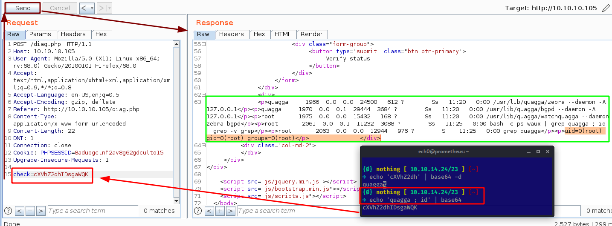Click the Content-Length: 22 header line
The width and height of the screenshot is (612, 226).
tap(44, 131)
